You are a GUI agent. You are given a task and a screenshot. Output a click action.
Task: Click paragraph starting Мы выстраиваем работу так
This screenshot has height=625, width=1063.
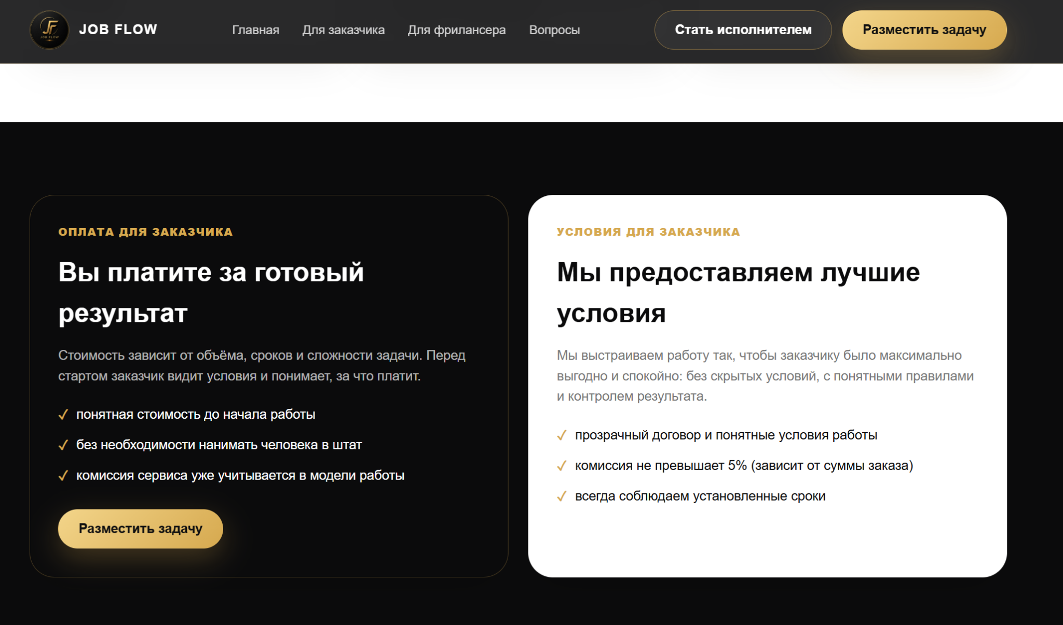[765, 376]
